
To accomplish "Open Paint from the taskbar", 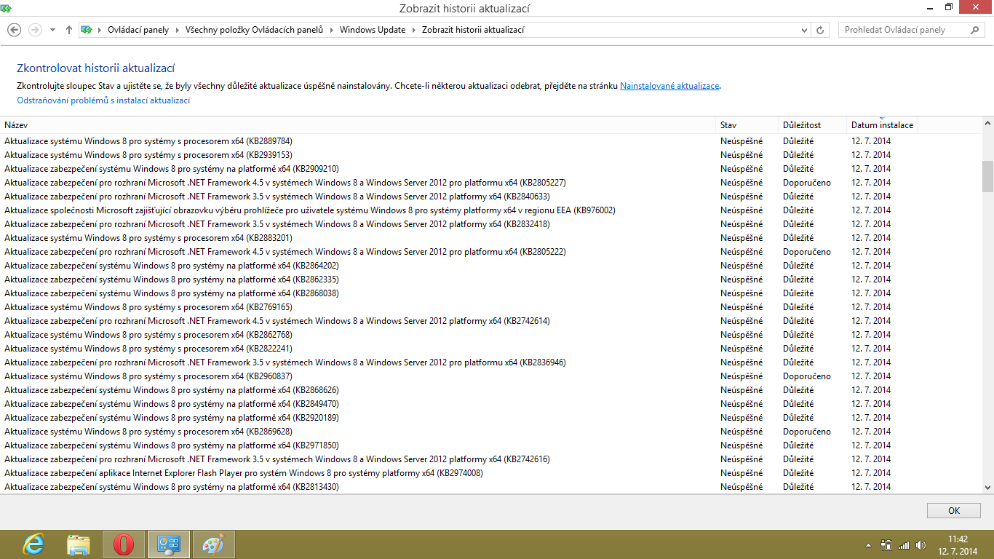I will [x=214, y=544].
